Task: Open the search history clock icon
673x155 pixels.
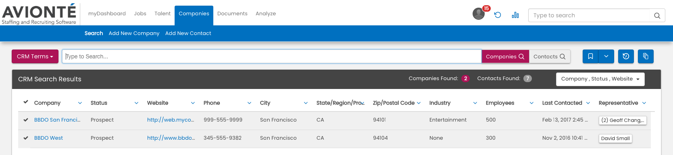Action: [x=626, y=56]
